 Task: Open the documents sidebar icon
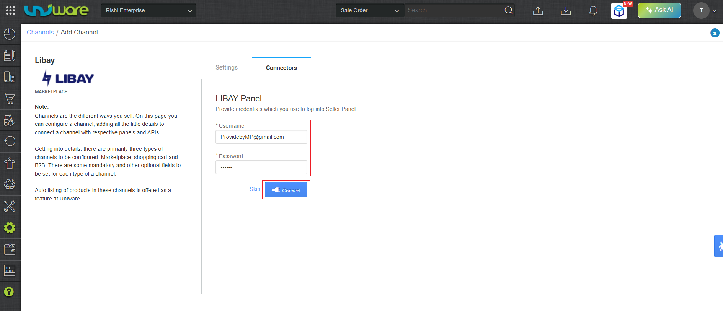click(10, 55)
